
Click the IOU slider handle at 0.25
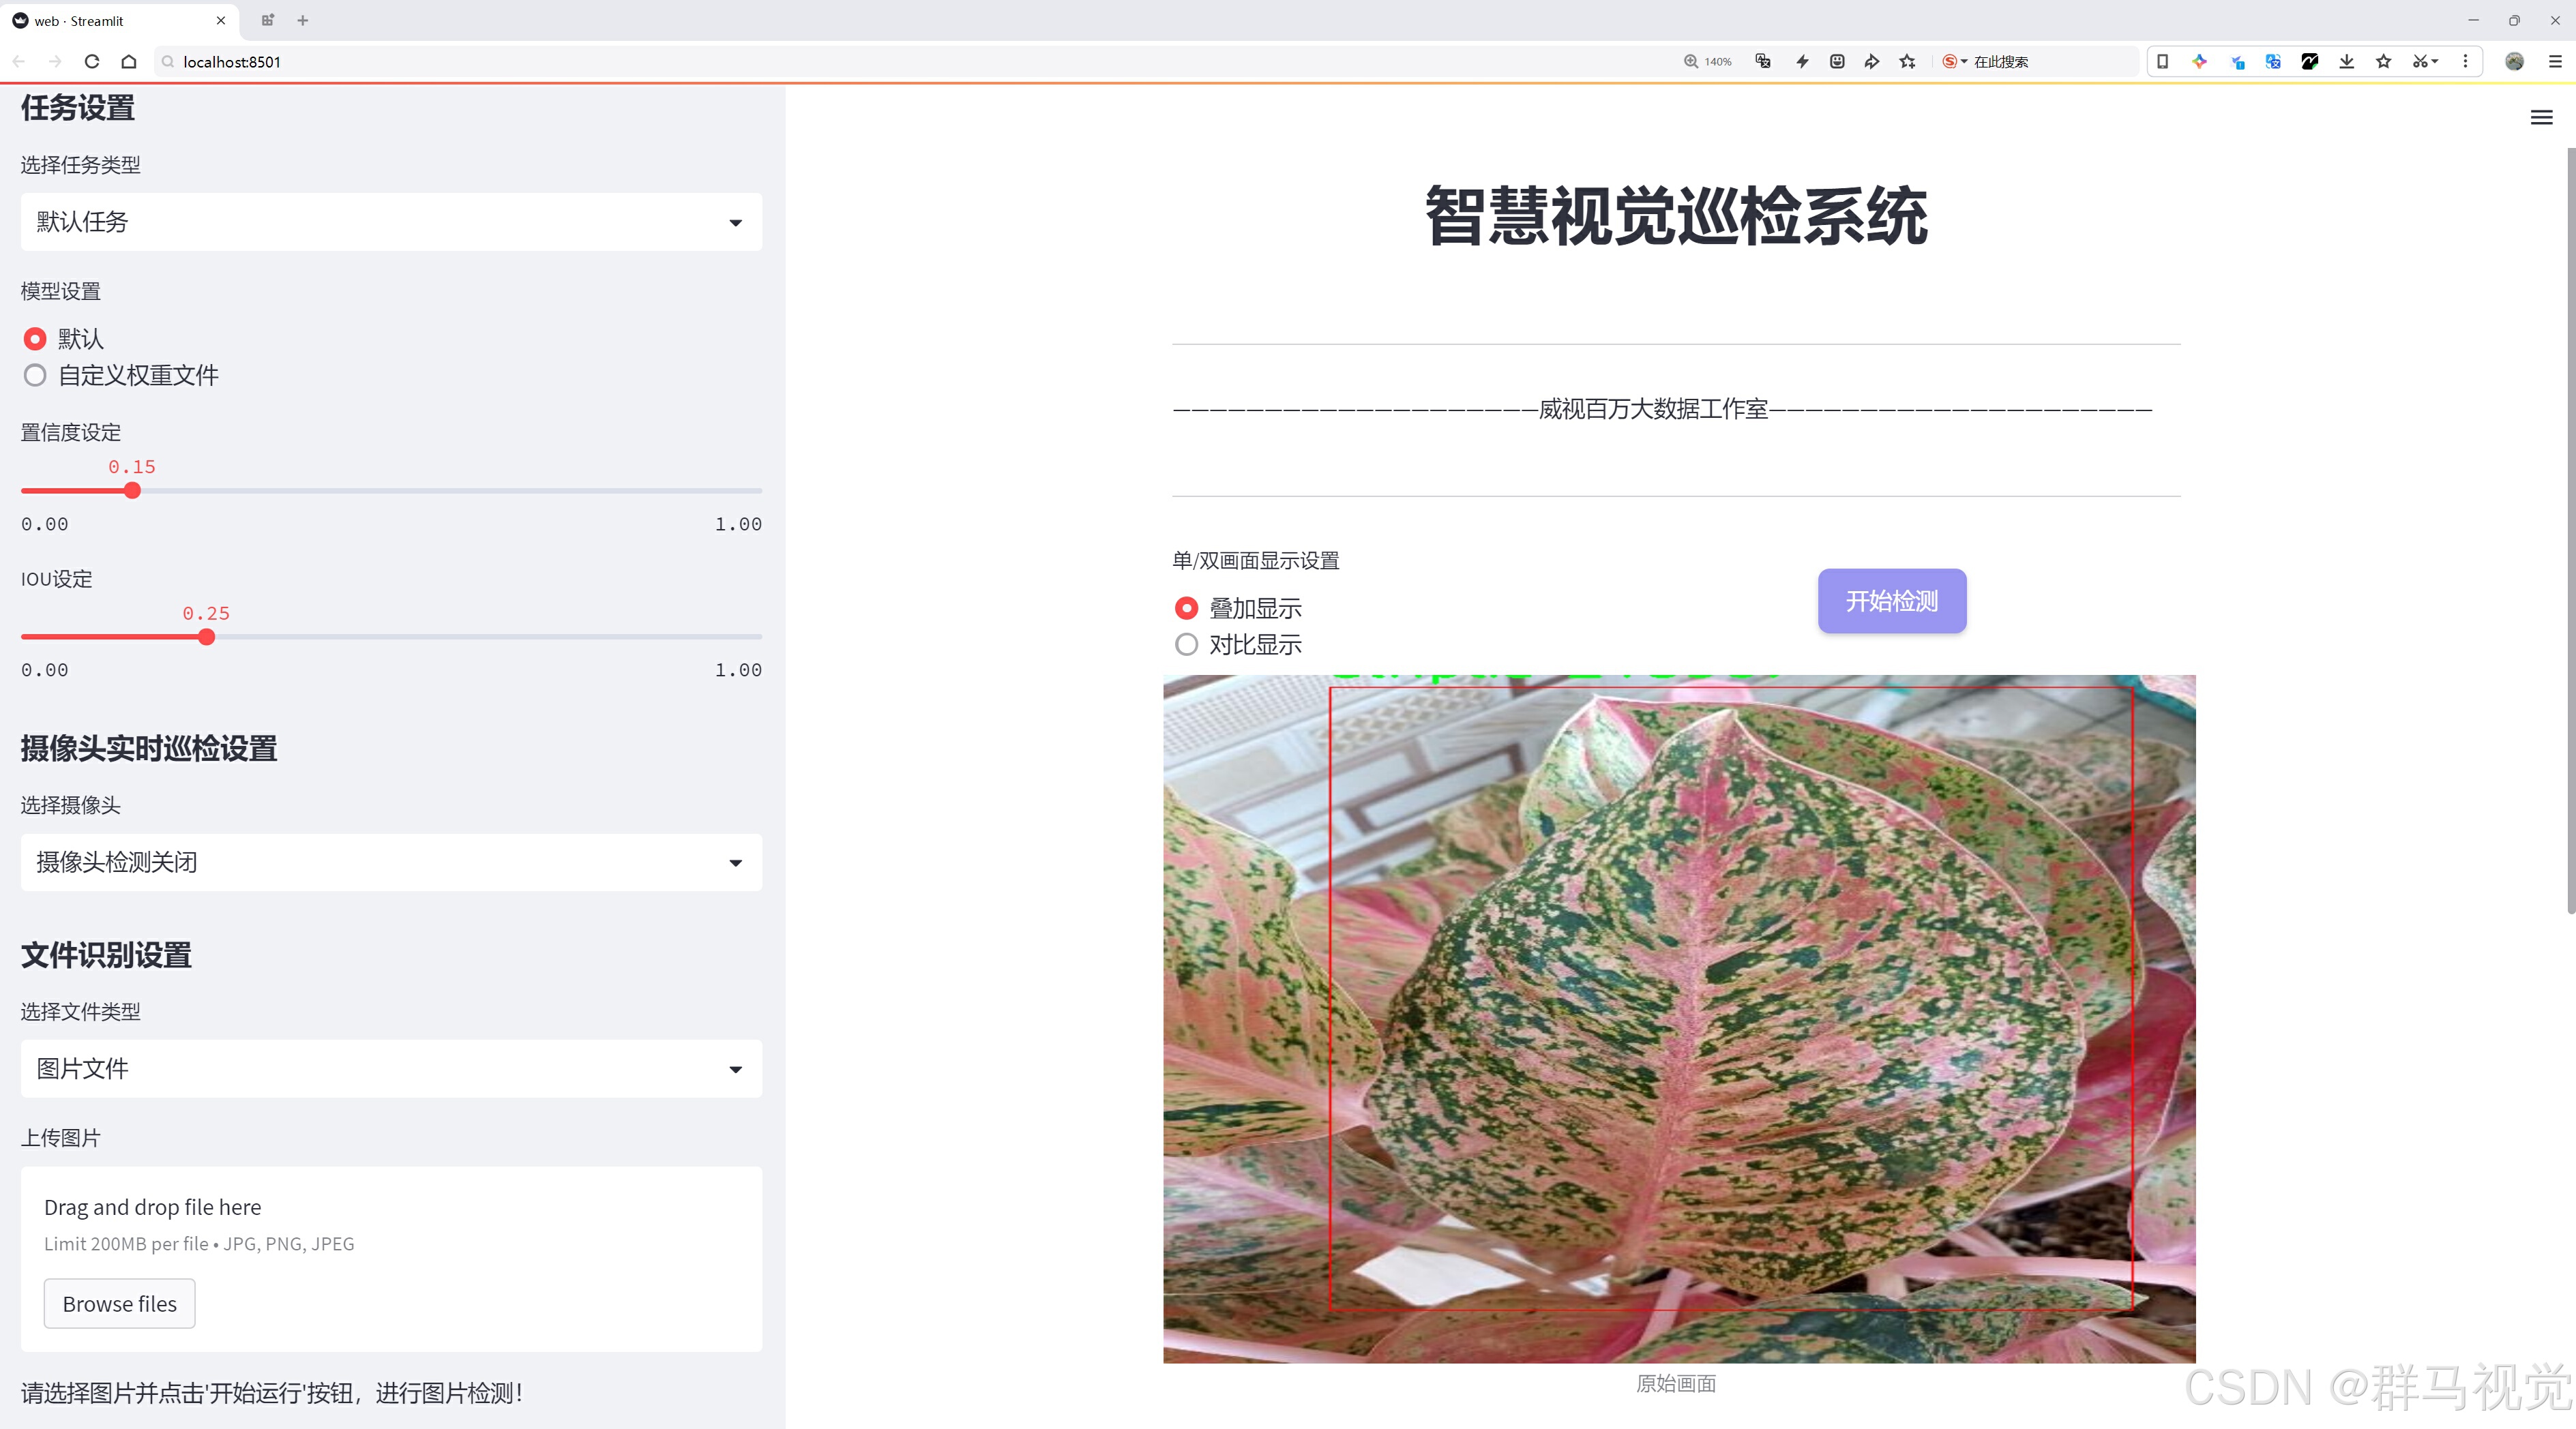coord(207,637)
